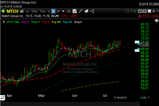Click the 'Apr' label on time axis
This screenshot has height=106, width=159.
pos(9,96)
